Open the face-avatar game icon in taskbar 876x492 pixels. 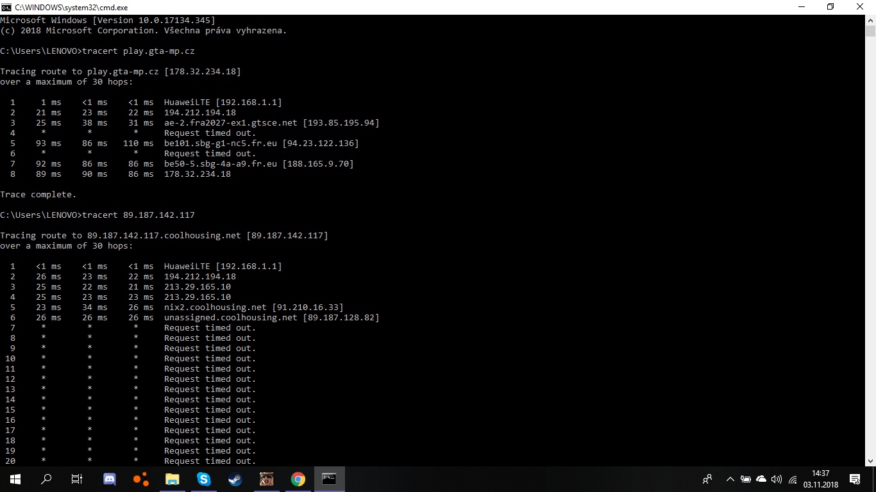point(267,479)
